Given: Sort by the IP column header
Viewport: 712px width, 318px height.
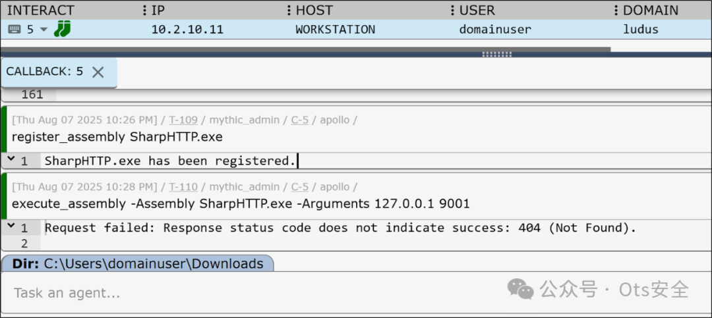Looking at the screenshot, I should click(x=158, y=11).
